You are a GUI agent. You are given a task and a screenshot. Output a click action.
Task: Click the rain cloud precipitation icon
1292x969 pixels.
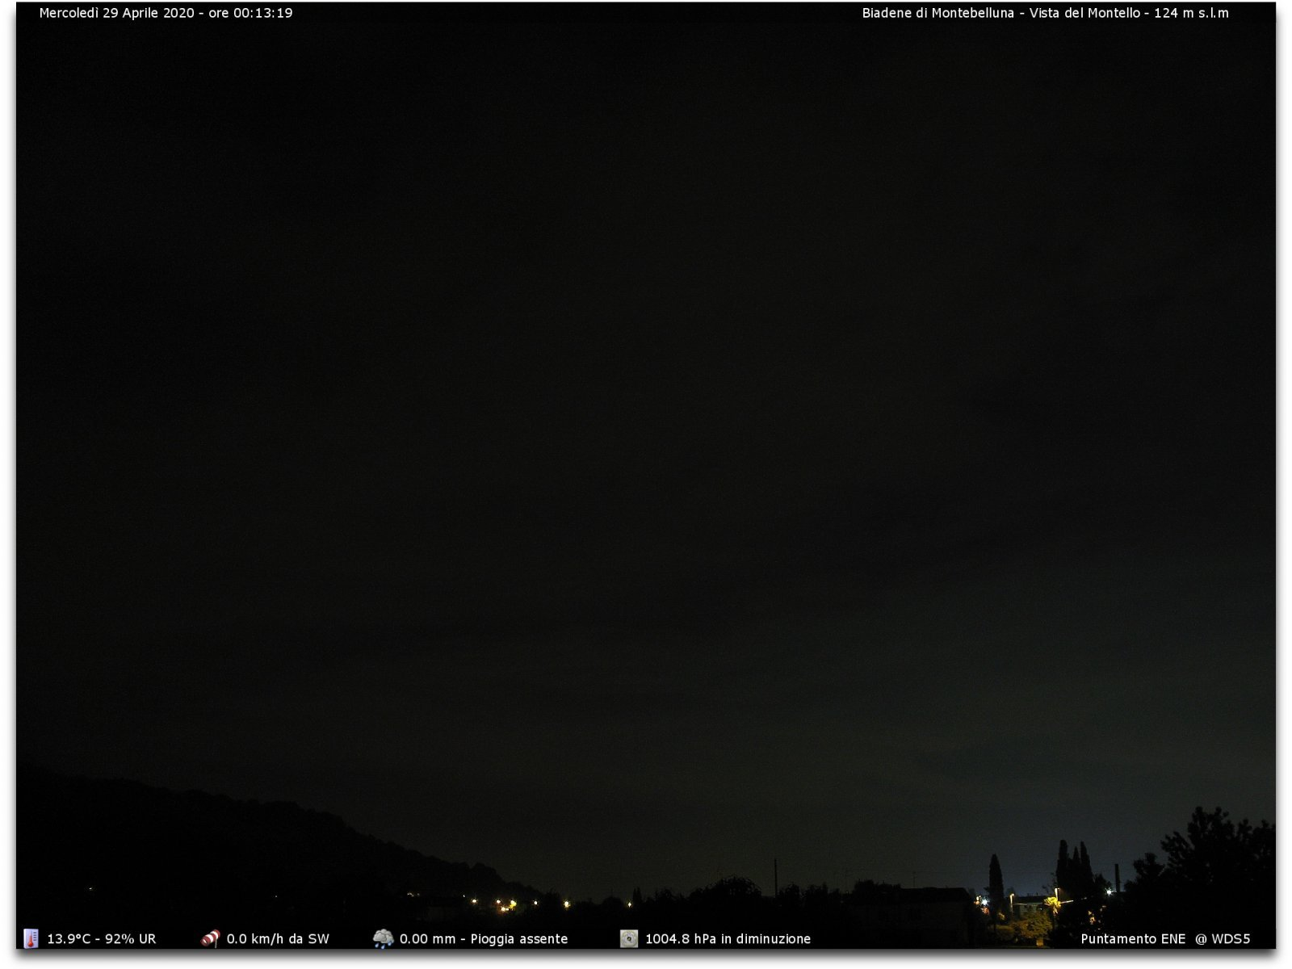pos(383,938)
